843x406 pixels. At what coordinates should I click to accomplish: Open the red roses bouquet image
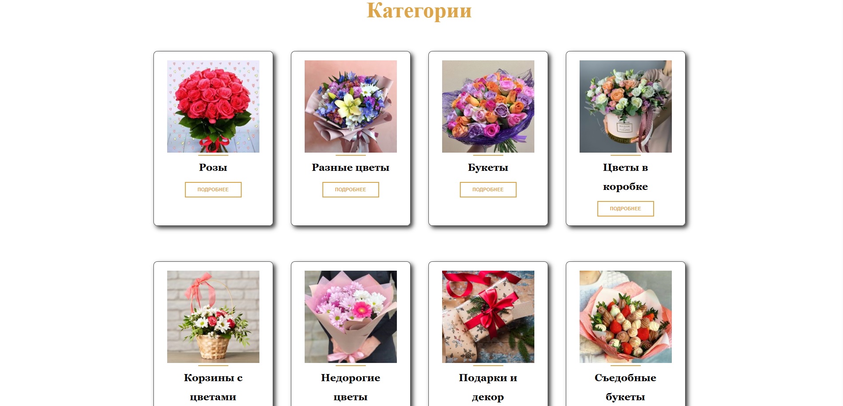213,106
